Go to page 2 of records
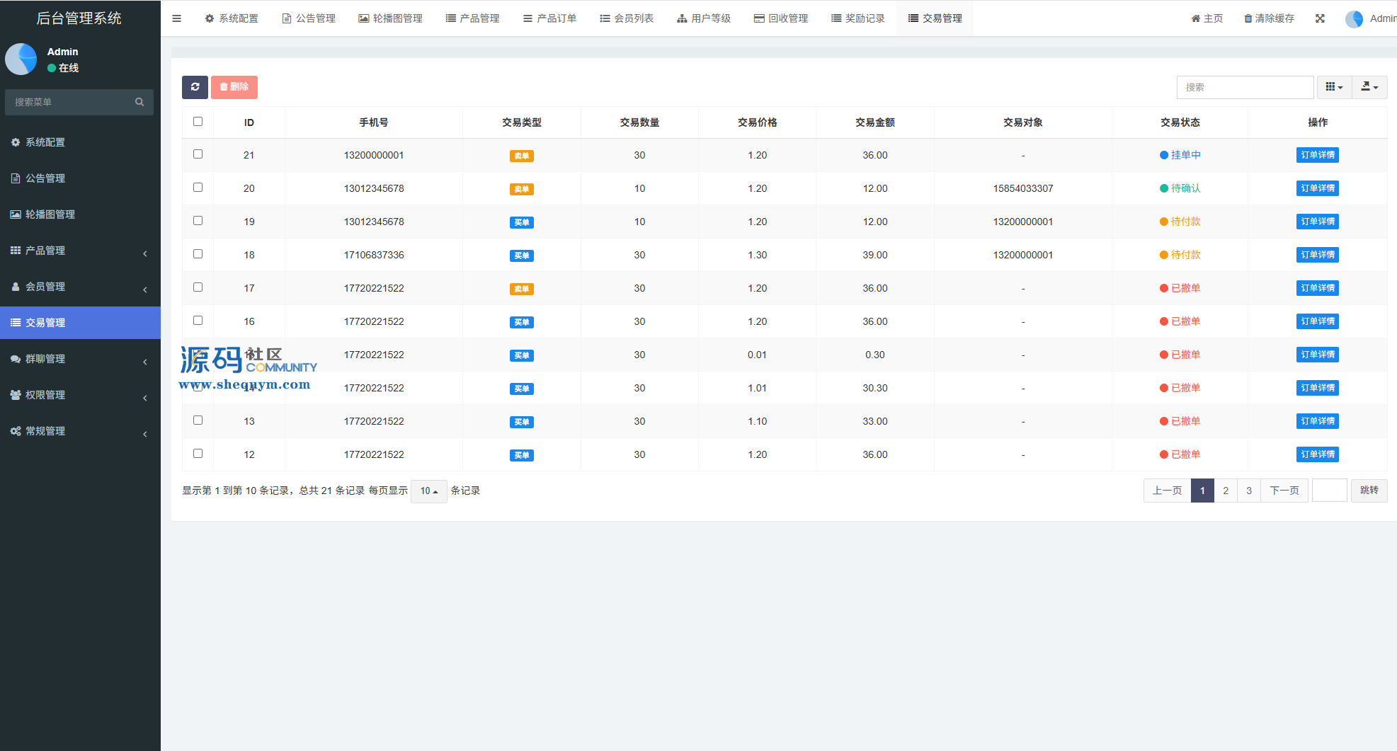This screenshot has height=751, width=1397. coord(1226,491)
